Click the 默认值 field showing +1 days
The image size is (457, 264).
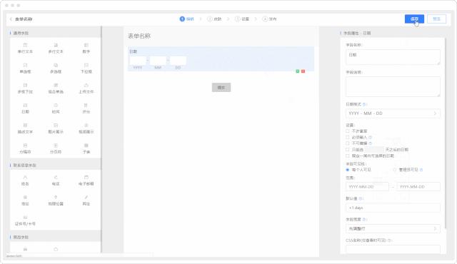pos(393,208)
